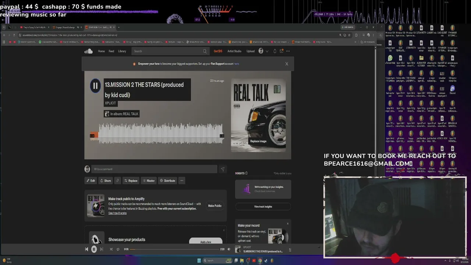Open the playing queue list icon
This screenshot has width=471, height=265.
(x=290, y=250)
